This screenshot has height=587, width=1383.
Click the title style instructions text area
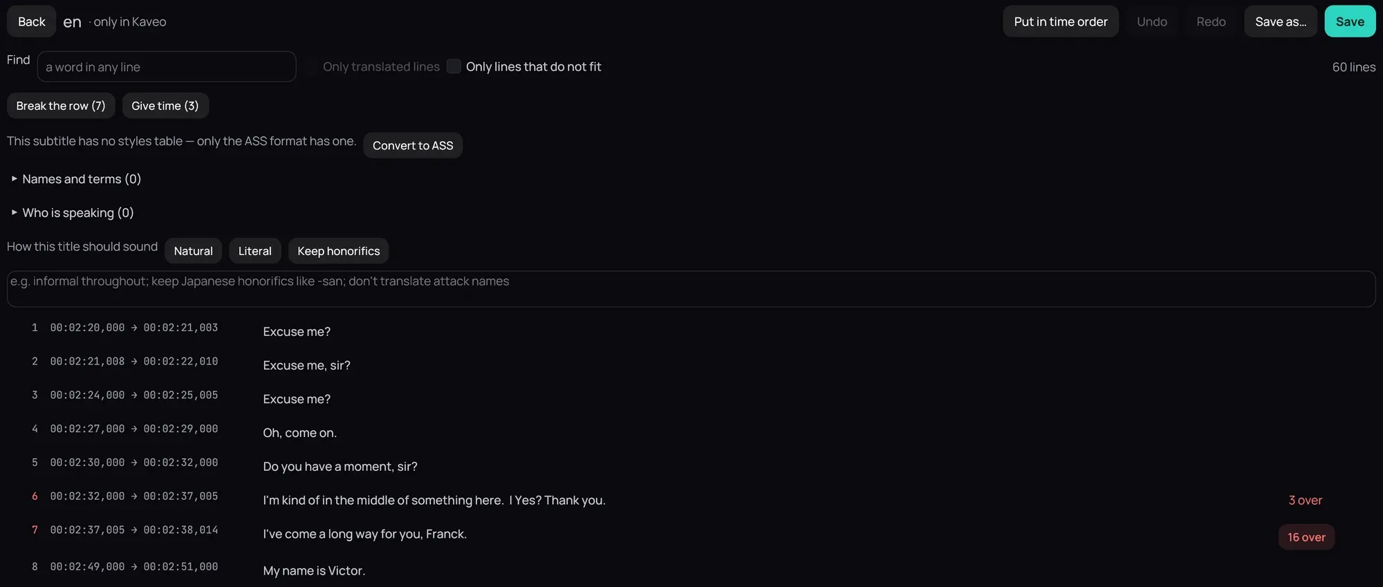691,289
